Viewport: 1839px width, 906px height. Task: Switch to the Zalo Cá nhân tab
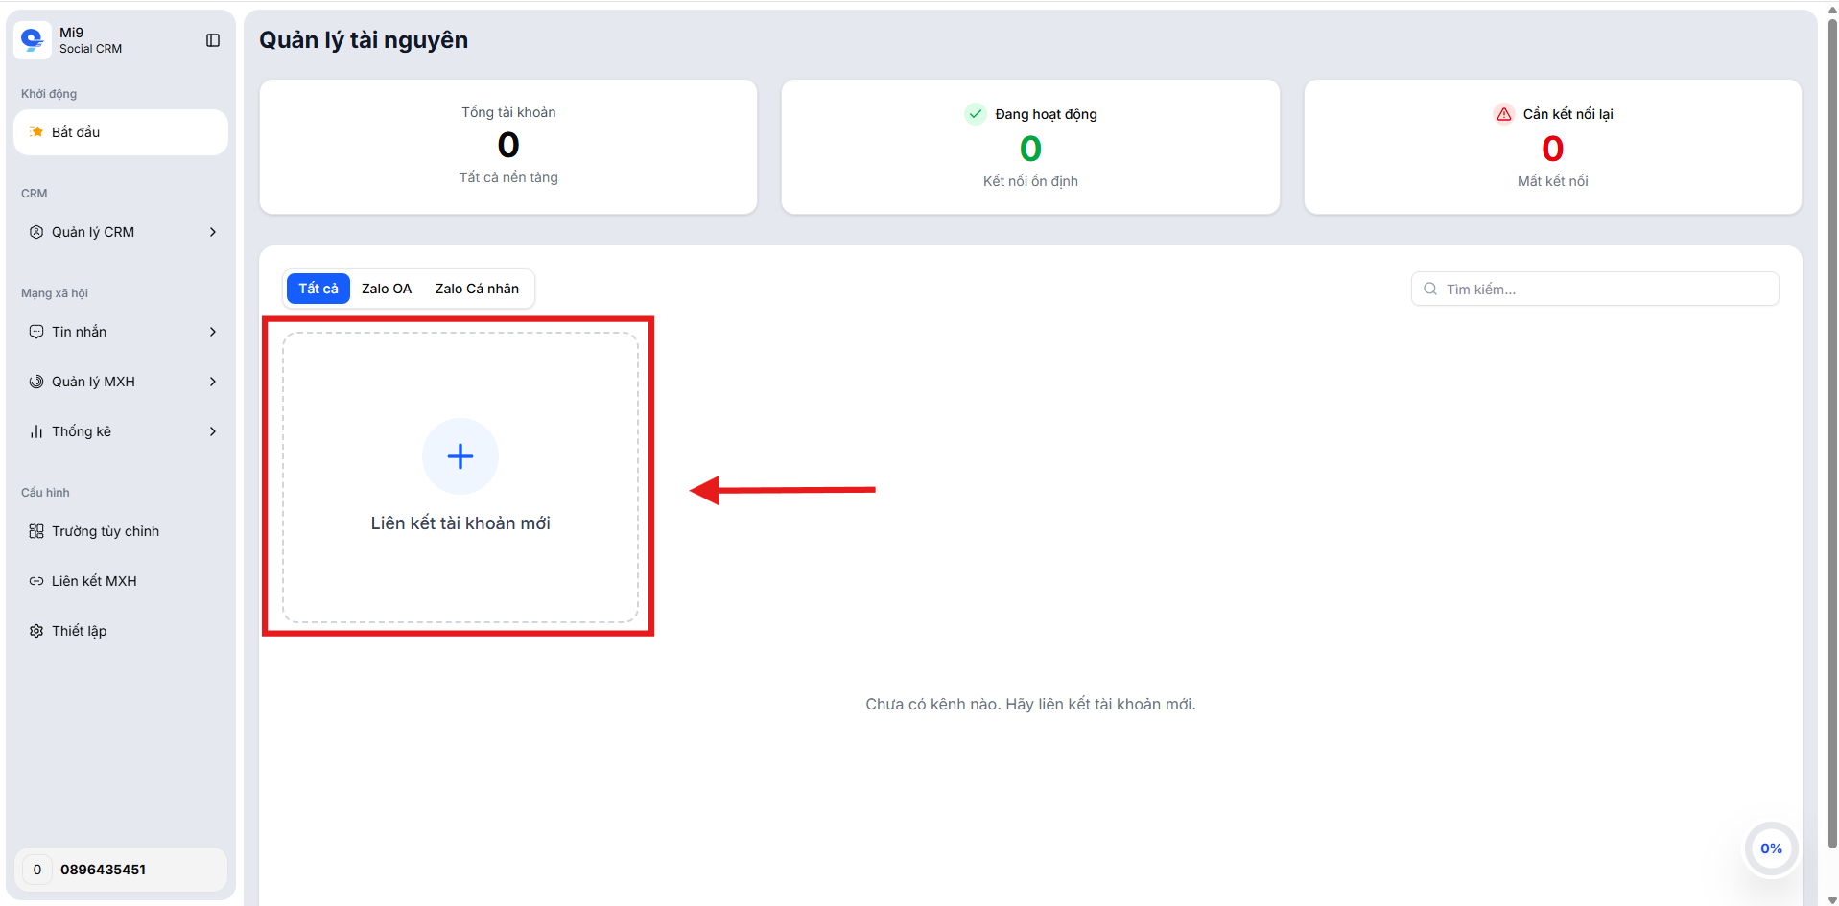(477, 289)
